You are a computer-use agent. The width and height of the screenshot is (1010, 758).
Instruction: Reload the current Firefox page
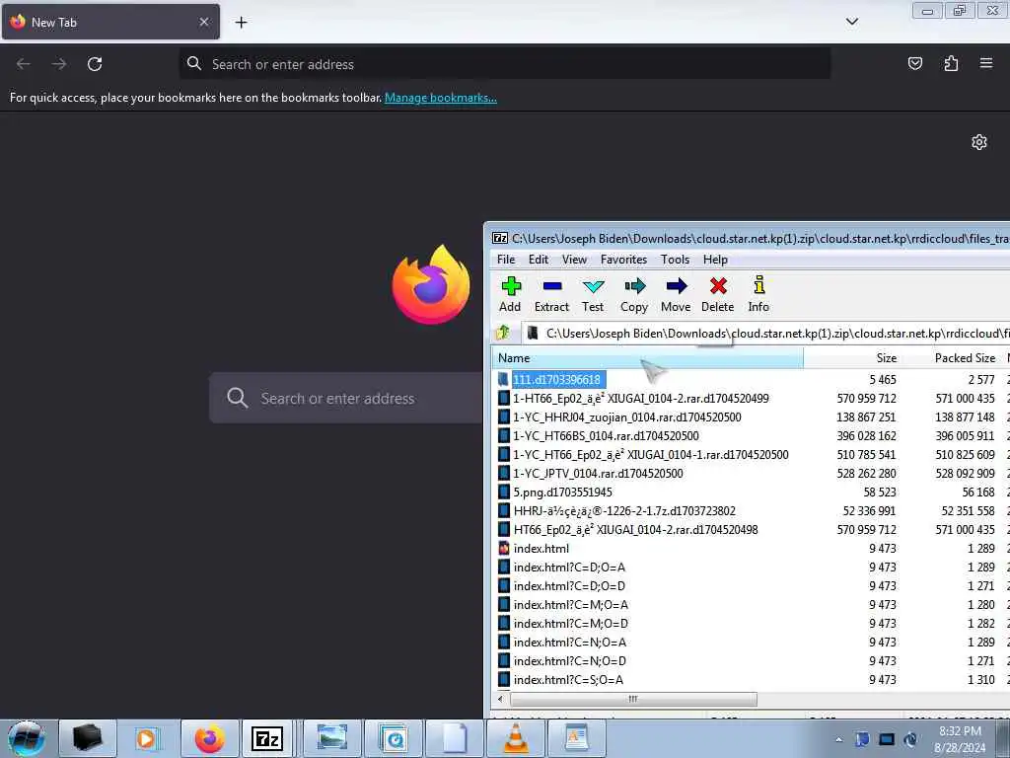point(95,64)
